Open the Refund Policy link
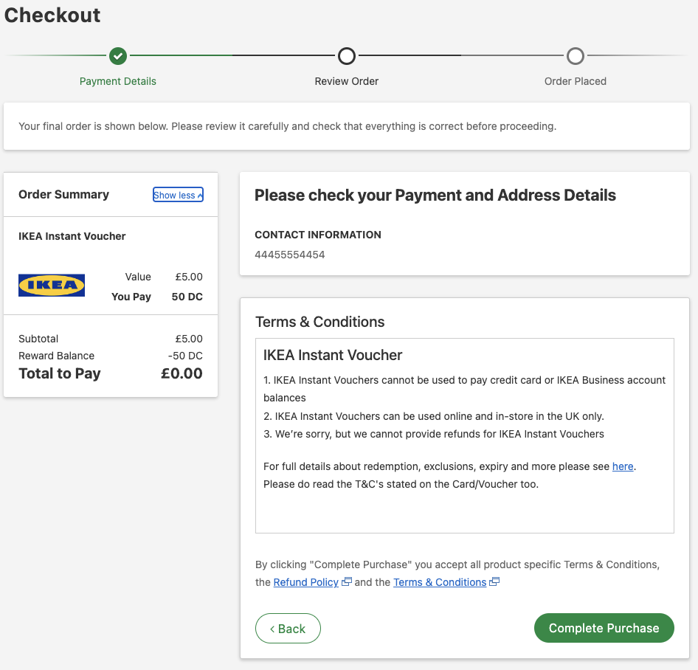The width and height of the screenshot is (698, 670). [x=305, y=582]
